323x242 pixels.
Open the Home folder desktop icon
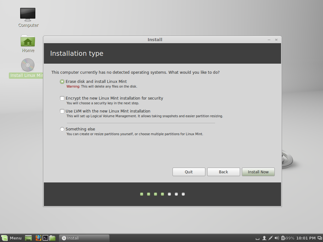coord(28,43)
